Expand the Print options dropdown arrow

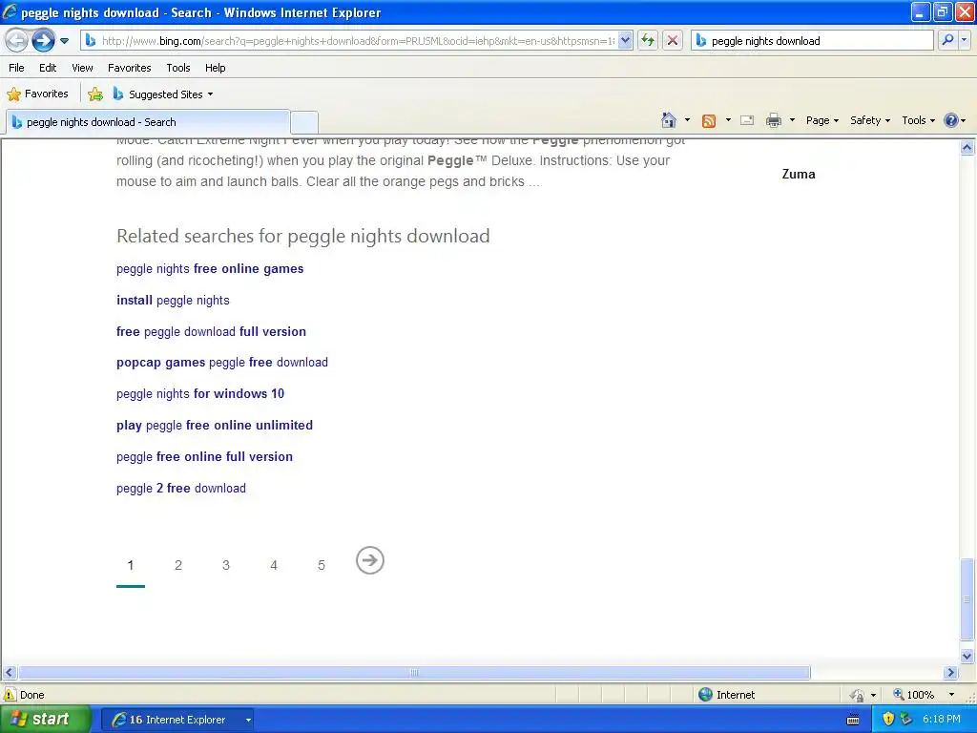click(792, 120)
